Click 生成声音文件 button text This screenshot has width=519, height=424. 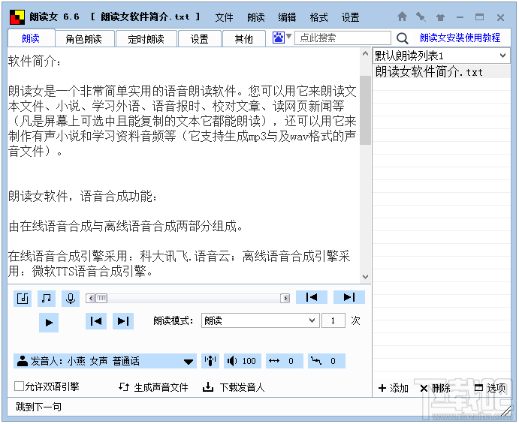(161, 387)
